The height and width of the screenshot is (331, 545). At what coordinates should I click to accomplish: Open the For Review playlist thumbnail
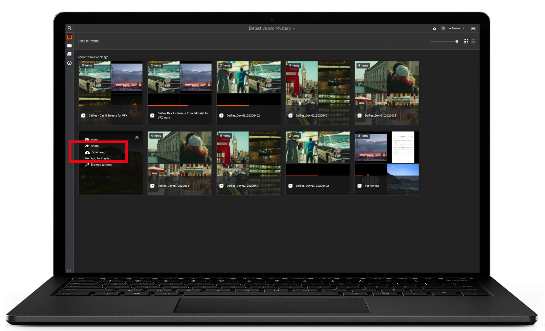(387, 163)
